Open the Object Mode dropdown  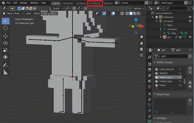point(13,14)
